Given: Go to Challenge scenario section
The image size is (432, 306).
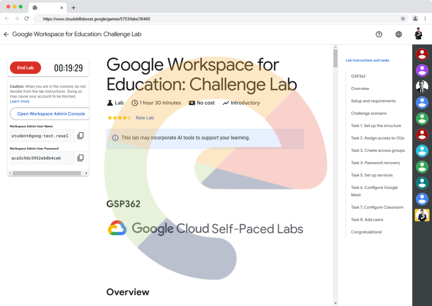Looking at the screenshot, I should (369, 113).
